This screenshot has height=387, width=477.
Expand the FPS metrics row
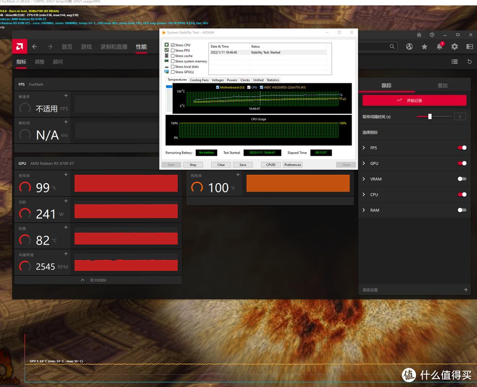(364, 148)
